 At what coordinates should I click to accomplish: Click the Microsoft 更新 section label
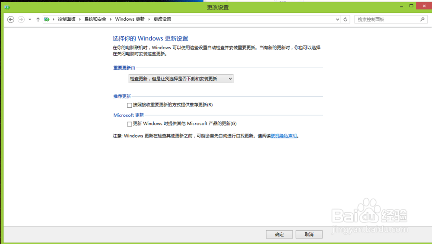129,115
